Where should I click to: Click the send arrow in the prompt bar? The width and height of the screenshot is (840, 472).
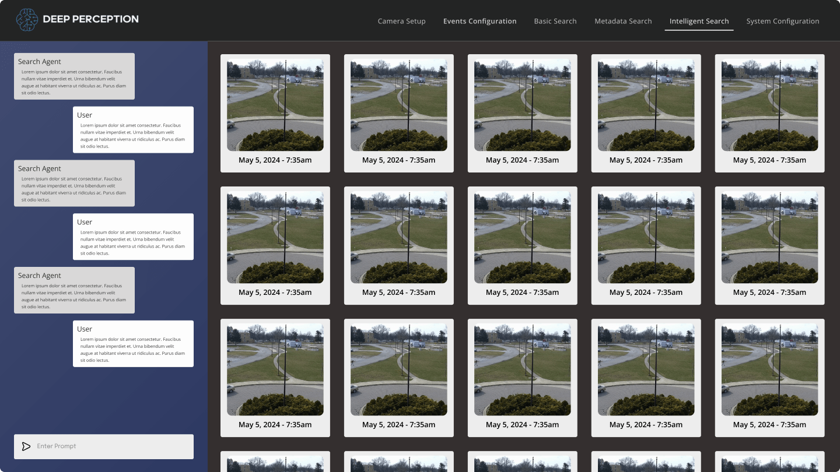(26, 446)
